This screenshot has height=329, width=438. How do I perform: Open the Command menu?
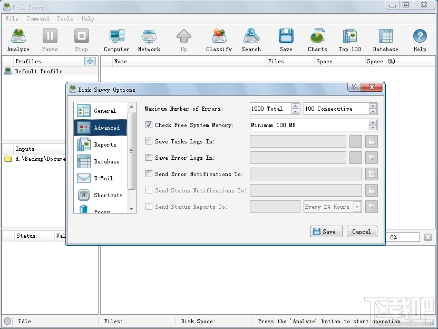(x=37, y=18)
